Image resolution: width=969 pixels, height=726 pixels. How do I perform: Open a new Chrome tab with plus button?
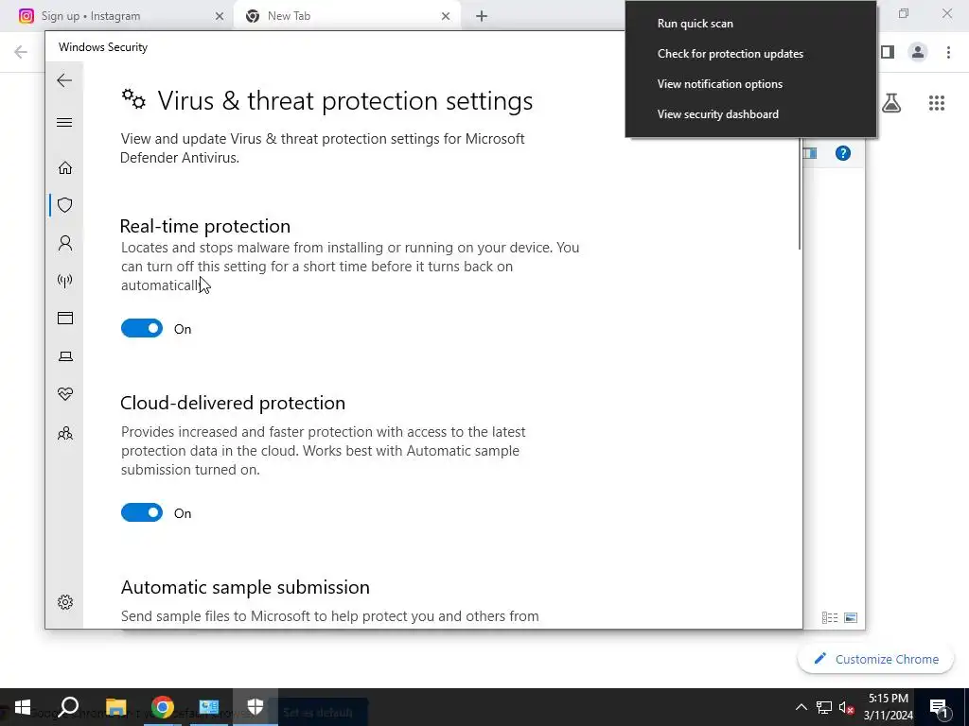click(482, 16)
